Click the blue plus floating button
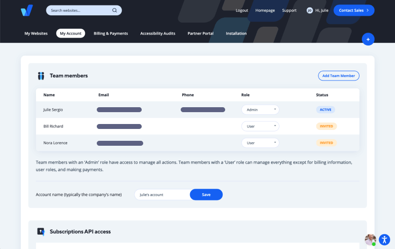Screen dimensions: 395x249 pos(368,39)
